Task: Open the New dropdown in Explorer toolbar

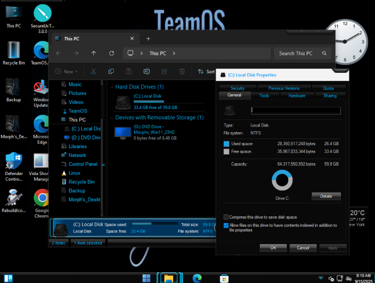Action: 67,71
